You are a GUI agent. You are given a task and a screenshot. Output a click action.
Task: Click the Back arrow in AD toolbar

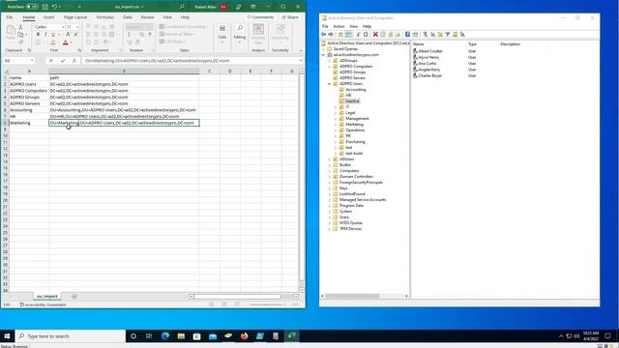click(324, 35)
